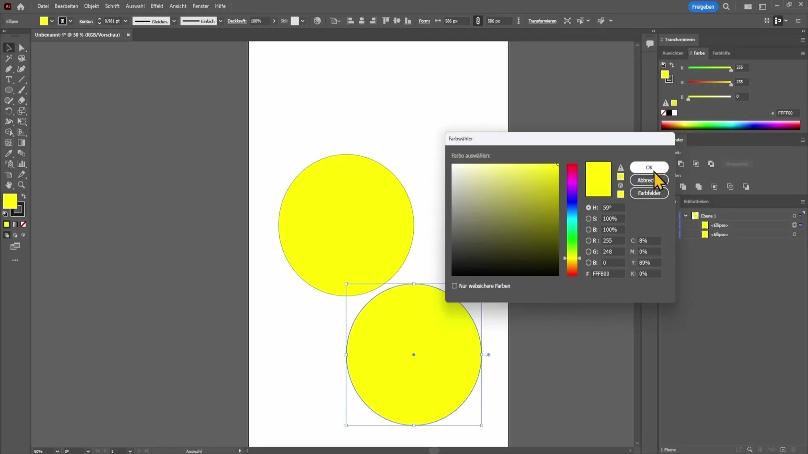Open stroke color dropdown in control bar
808x454 pixels.
(x=70, y=21)
